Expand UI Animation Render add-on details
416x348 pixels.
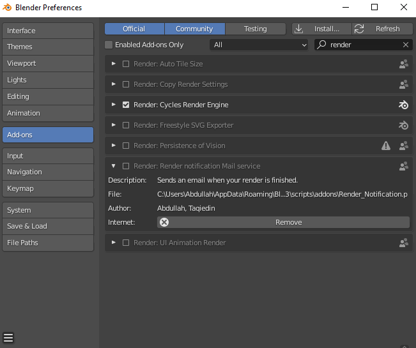[114, 242]
